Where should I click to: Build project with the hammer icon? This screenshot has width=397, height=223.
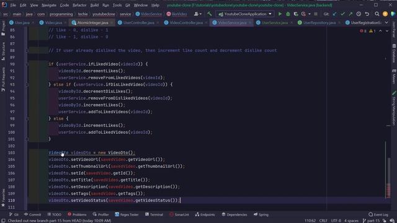coord(210,14)
